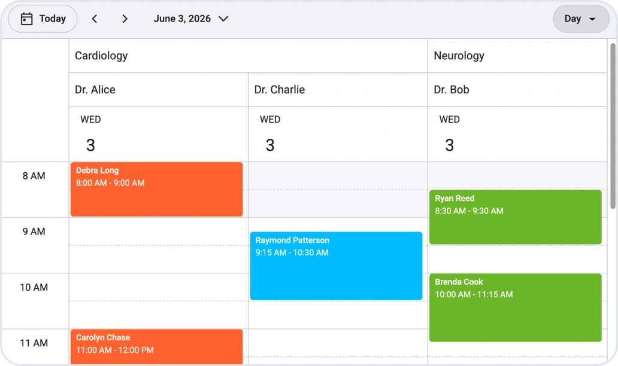Open Brenda Cook's 10:00 AM appointment
618x366 pixels.
tap(515, 308)
